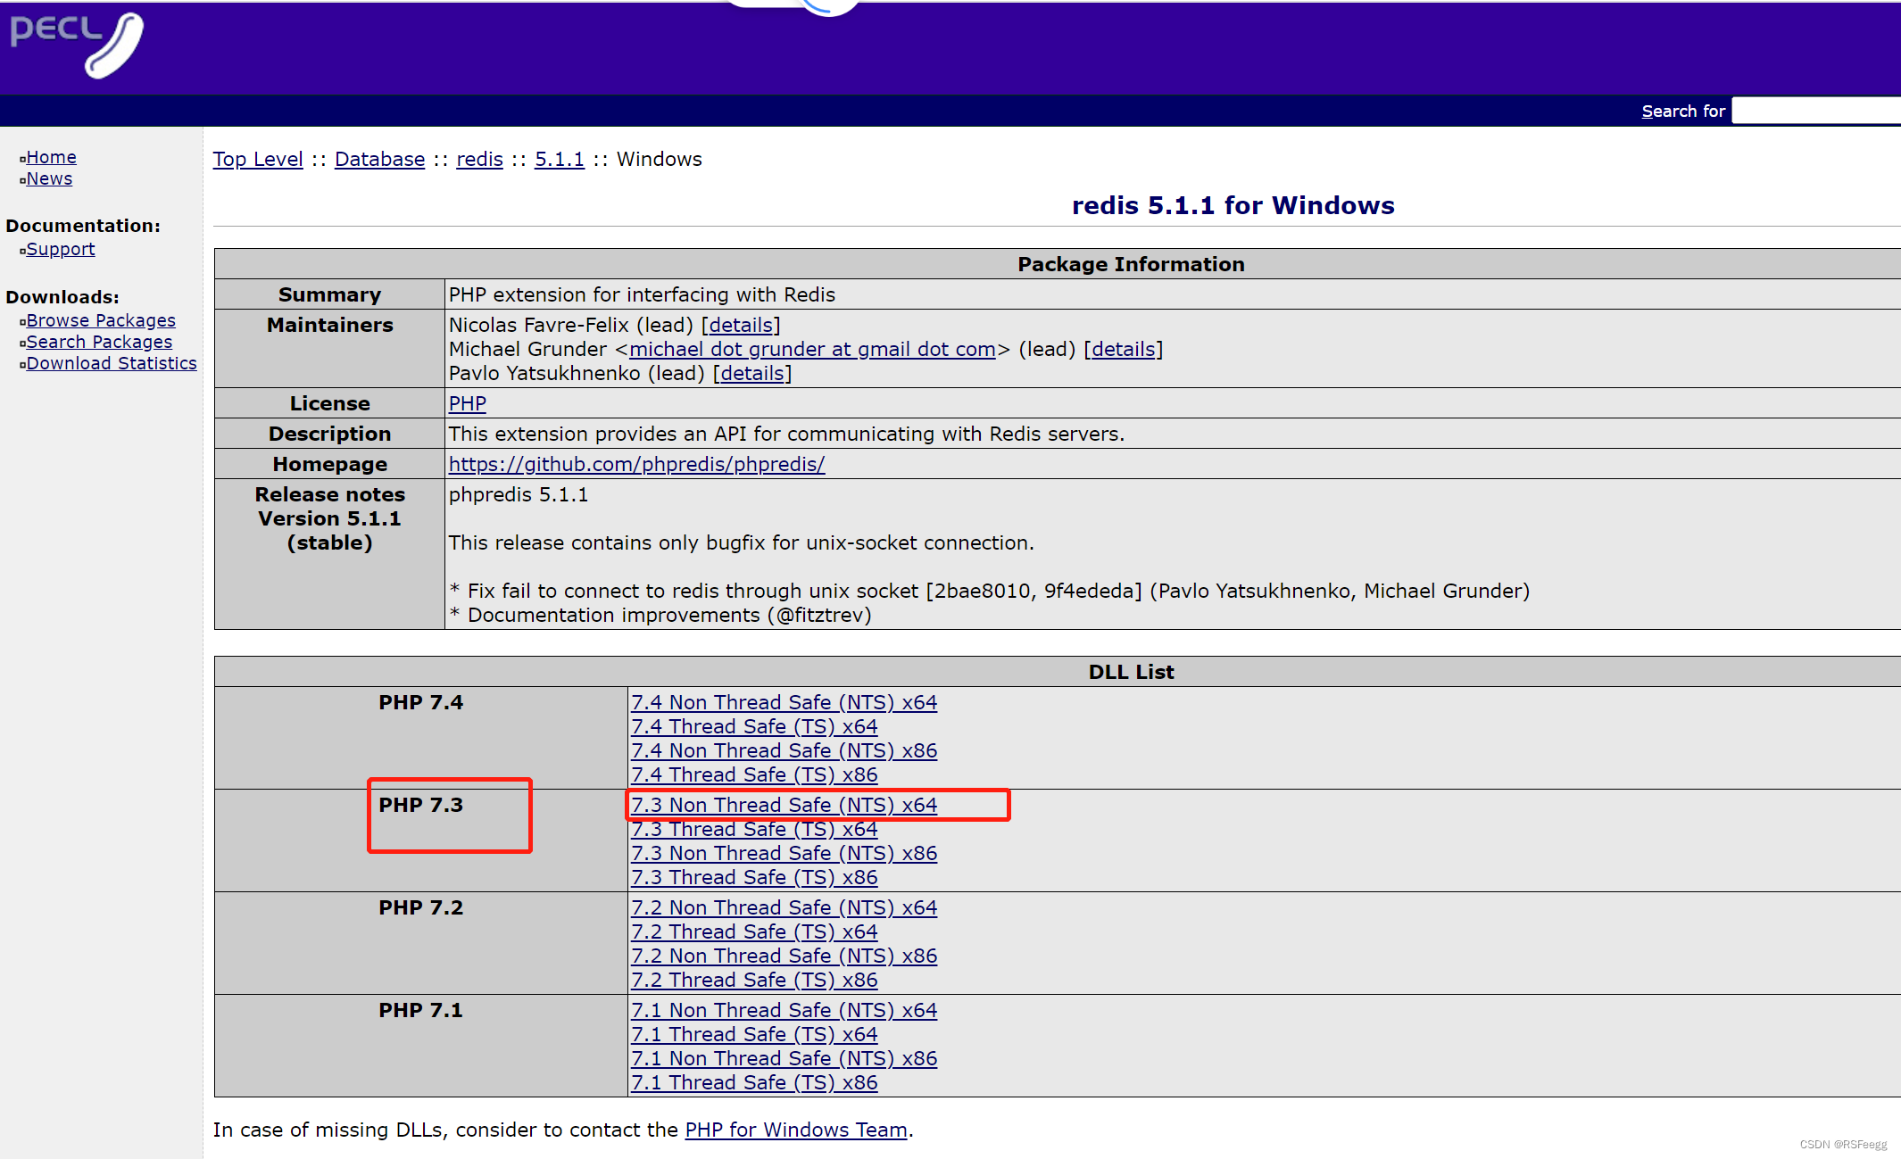Download 7.1 Thread Safe (TS) x64

pos(754,1034)
